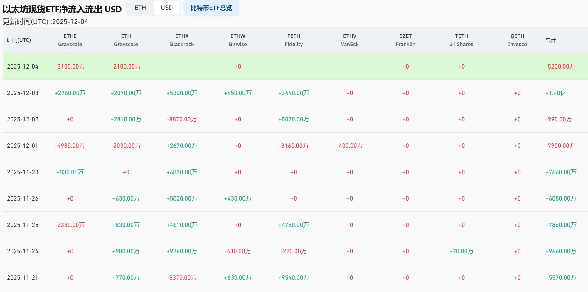Click the ETHE Grayscale column header
588x292 pixels.
70,40
